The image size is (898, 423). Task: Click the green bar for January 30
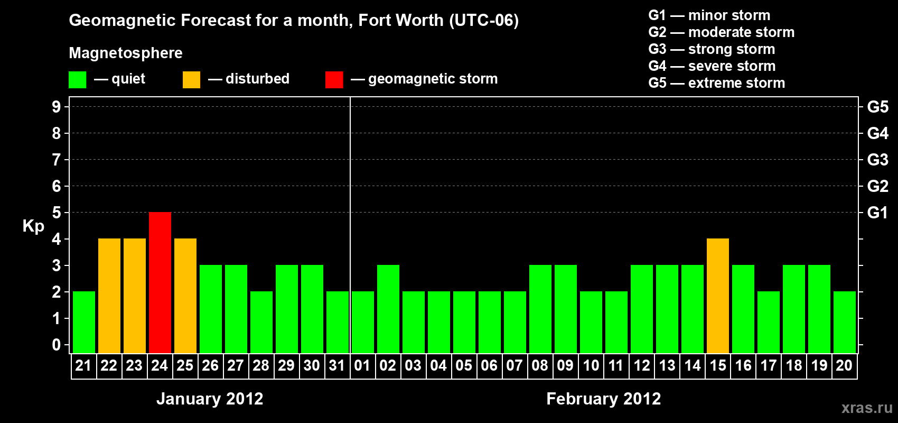click(x=312, y=309)
